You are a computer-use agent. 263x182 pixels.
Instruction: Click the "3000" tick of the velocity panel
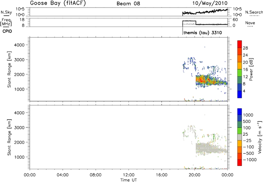point(19,127)
